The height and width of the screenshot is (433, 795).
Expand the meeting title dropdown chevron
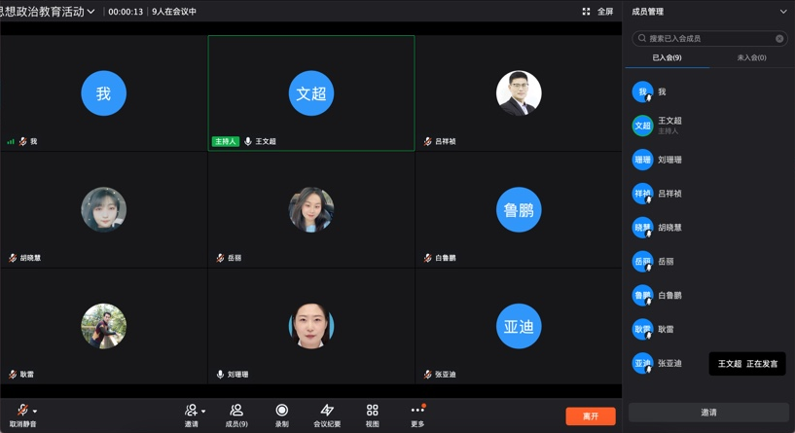(x=90, y=11)
